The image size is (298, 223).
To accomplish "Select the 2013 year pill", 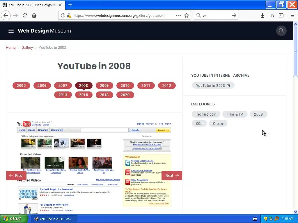I will click(x=63, y=95).
